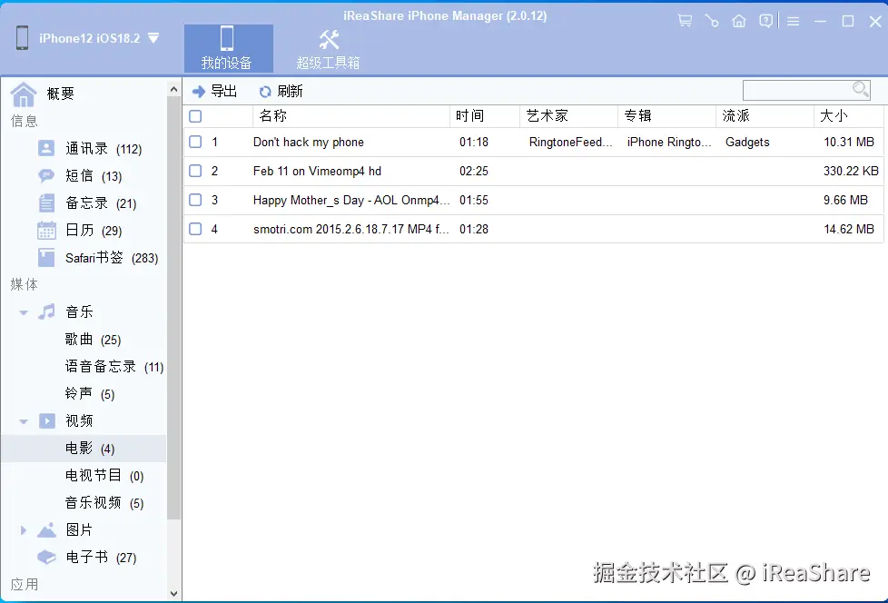Open 备忘录 (21) notes list

(x=101, y=203)
